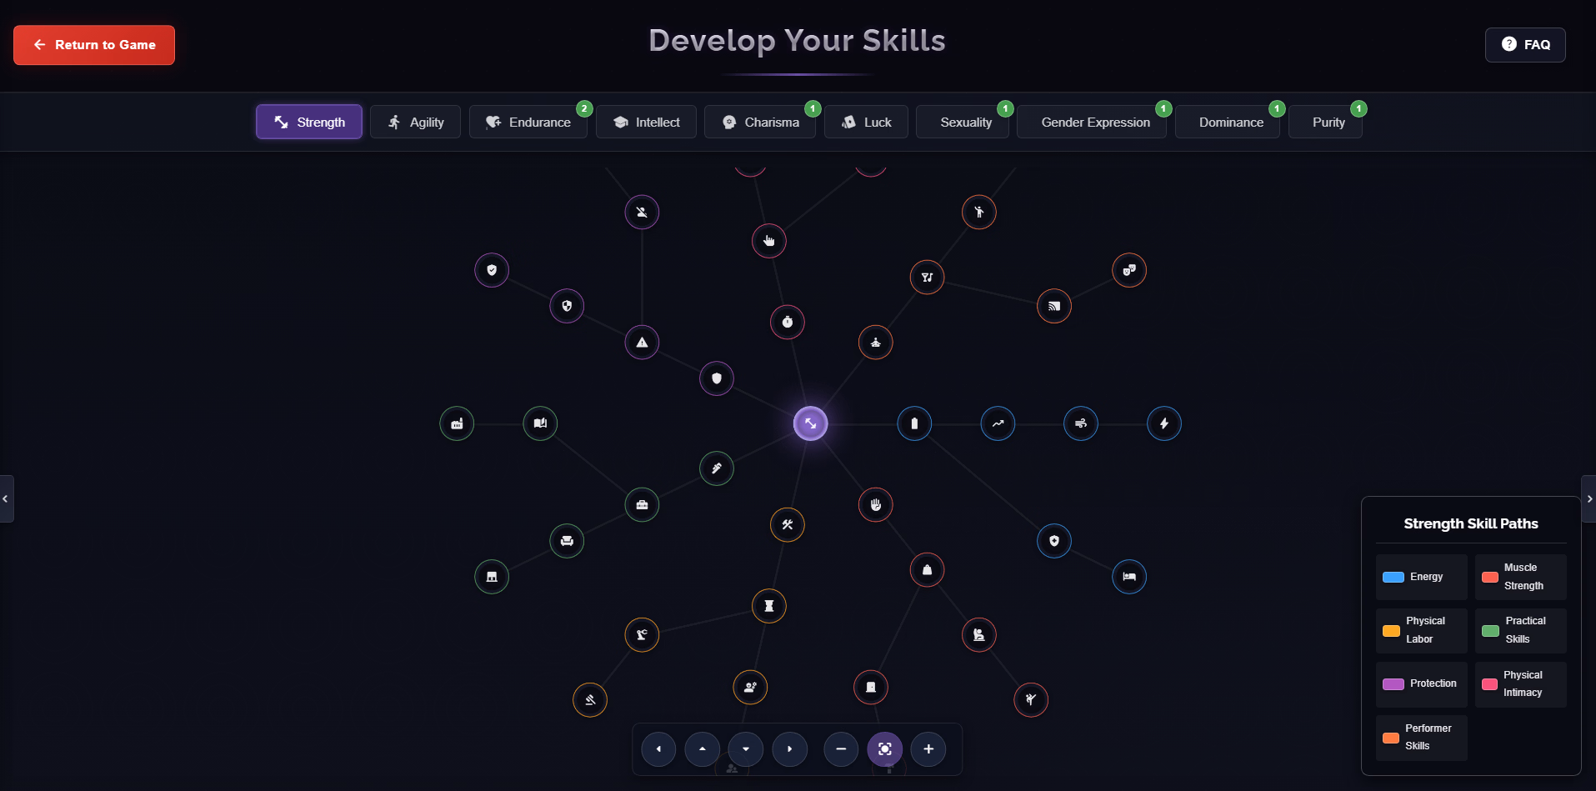Select the garage building skill node
The width and height of the screenshot is (1596, 791).
click(492, 577)
